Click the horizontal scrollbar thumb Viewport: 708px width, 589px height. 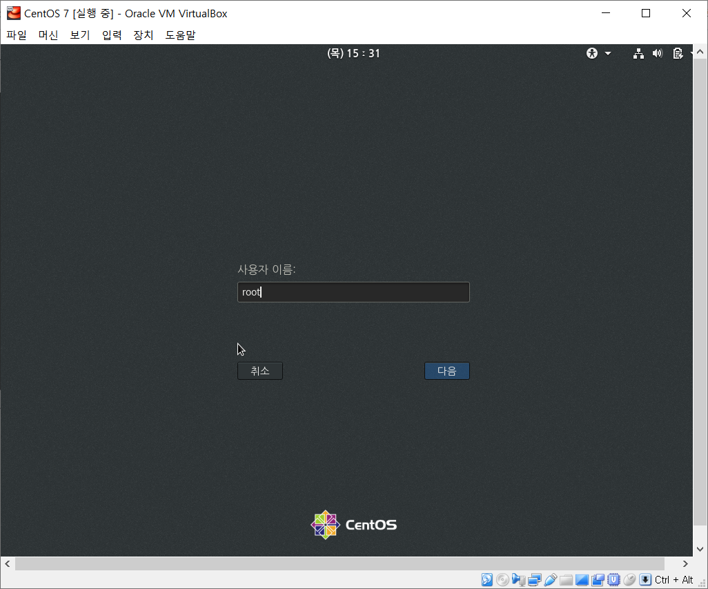340,563
